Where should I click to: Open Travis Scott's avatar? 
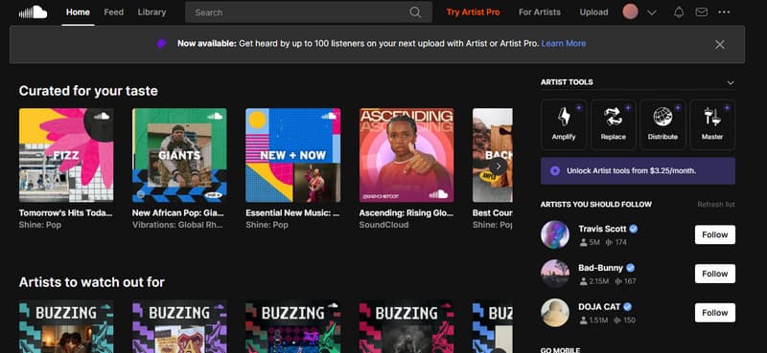555,234
